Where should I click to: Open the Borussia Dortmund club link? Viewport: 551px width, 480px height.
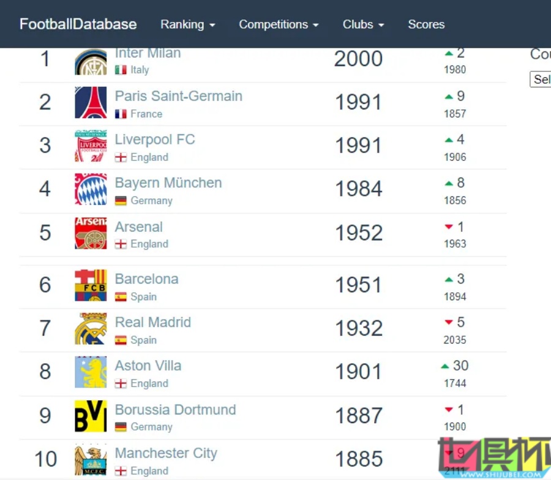point(175,410)
